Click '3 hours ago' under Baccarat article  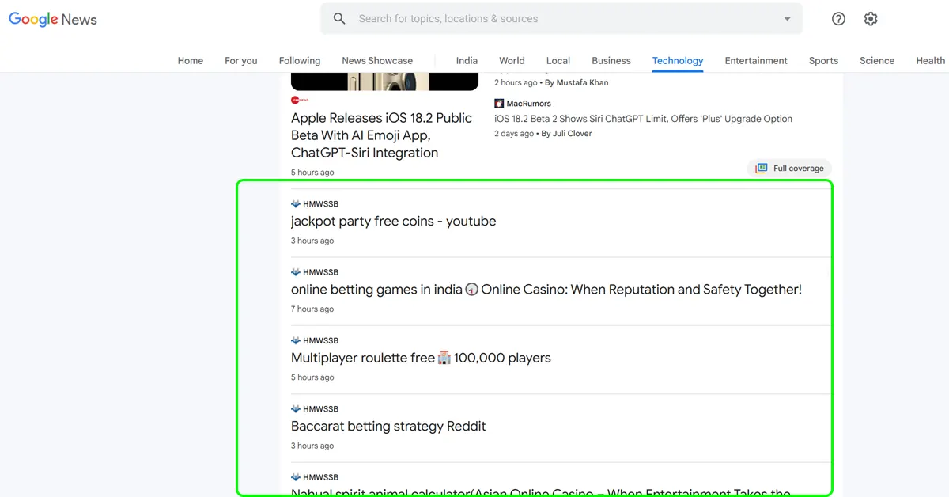(312, 446)
